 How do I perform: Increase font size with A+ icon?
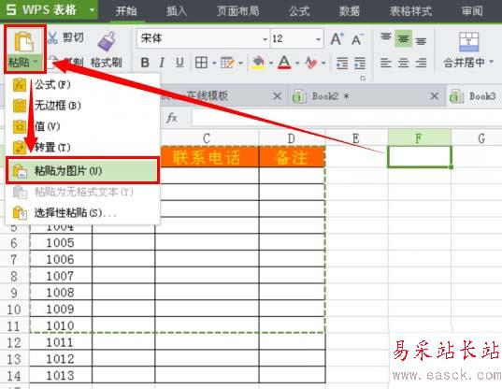tap(337, 39)
